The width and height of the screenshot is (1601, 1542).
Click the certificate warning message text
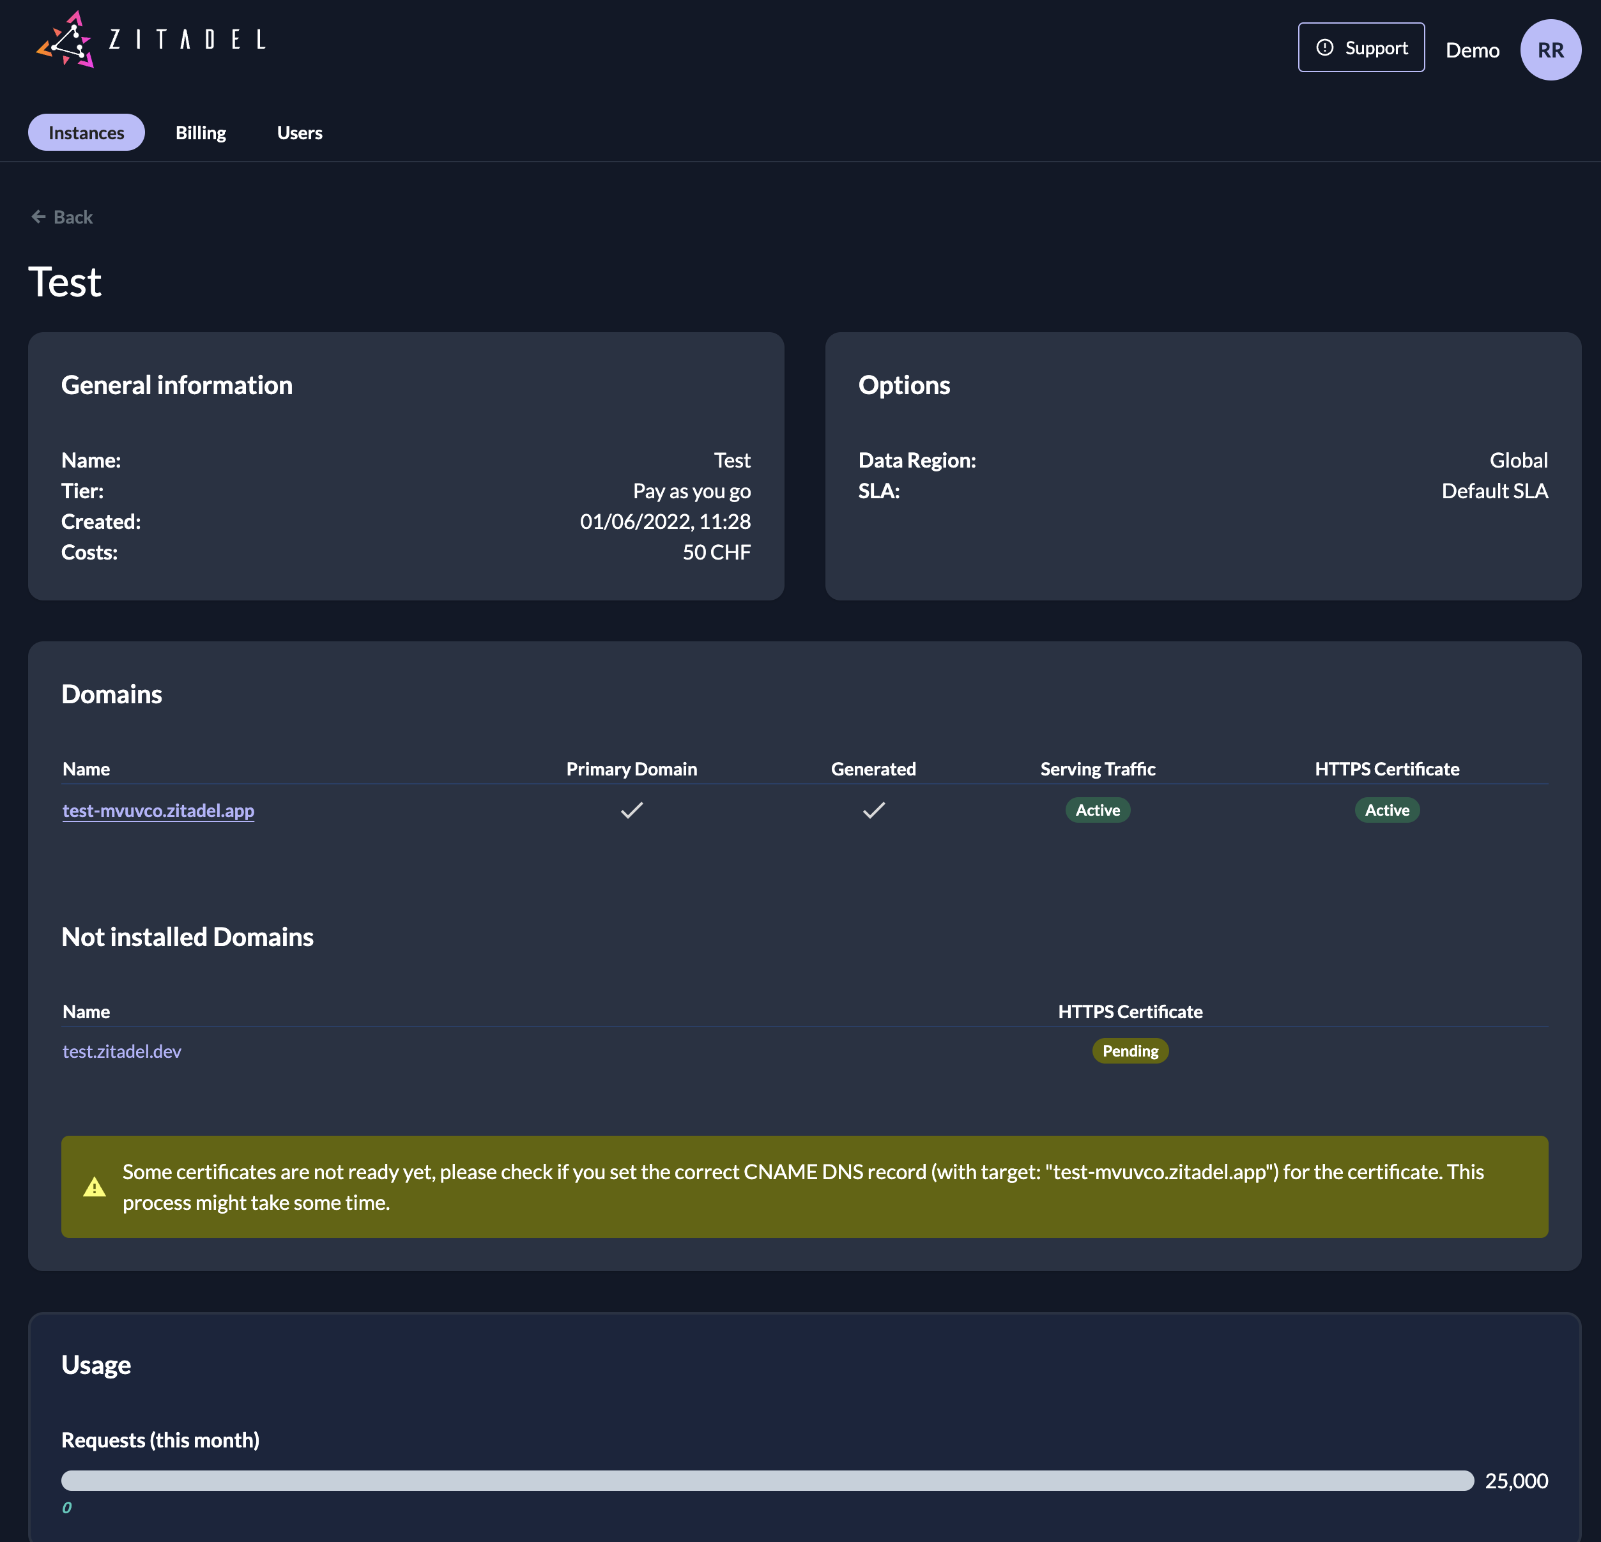(803, 1187)
